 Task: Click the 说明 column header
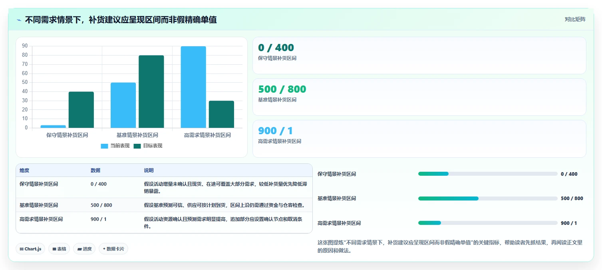149,171
